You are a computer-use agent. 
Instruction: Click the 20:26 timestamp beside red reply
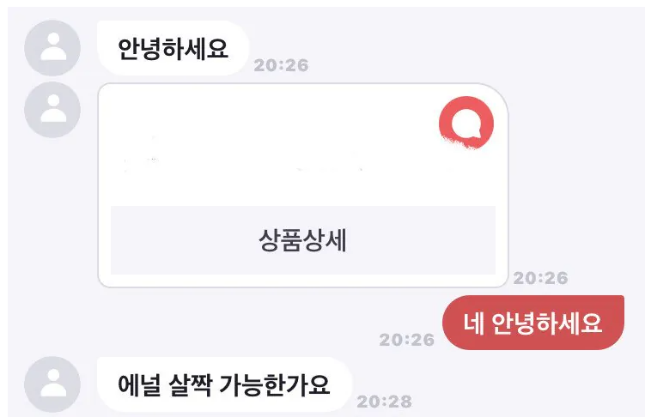[x=407, y=340]
